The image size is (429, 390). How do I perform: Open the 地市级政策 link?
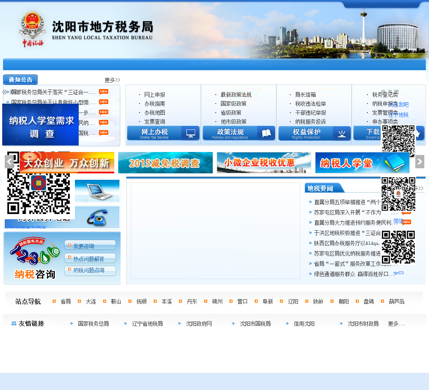(233, 122)
